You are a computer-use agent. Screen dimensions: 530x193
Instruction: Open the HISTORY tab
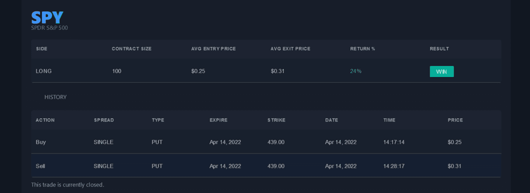(x=55, y=97)
